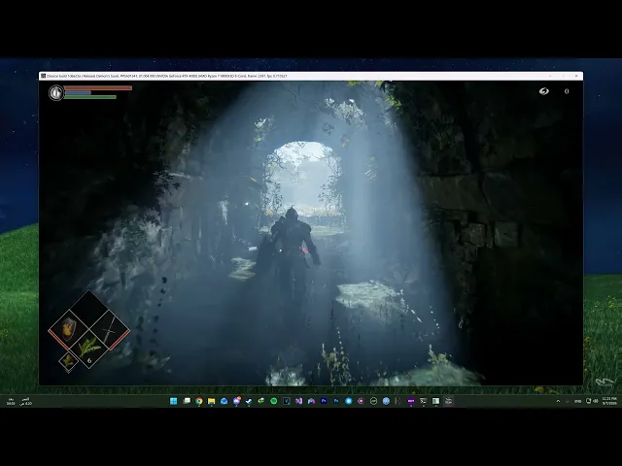Open the terminal icon on the taskbar
622x466 pixels.
point(424,401)
